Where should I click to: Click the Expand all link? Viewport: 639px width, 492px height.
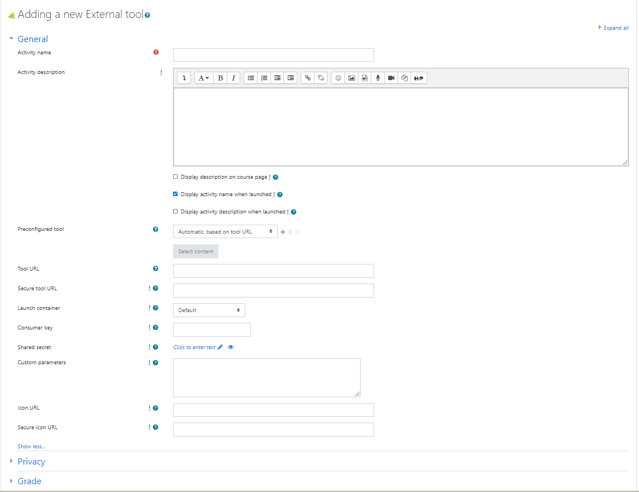coord(615,28)
